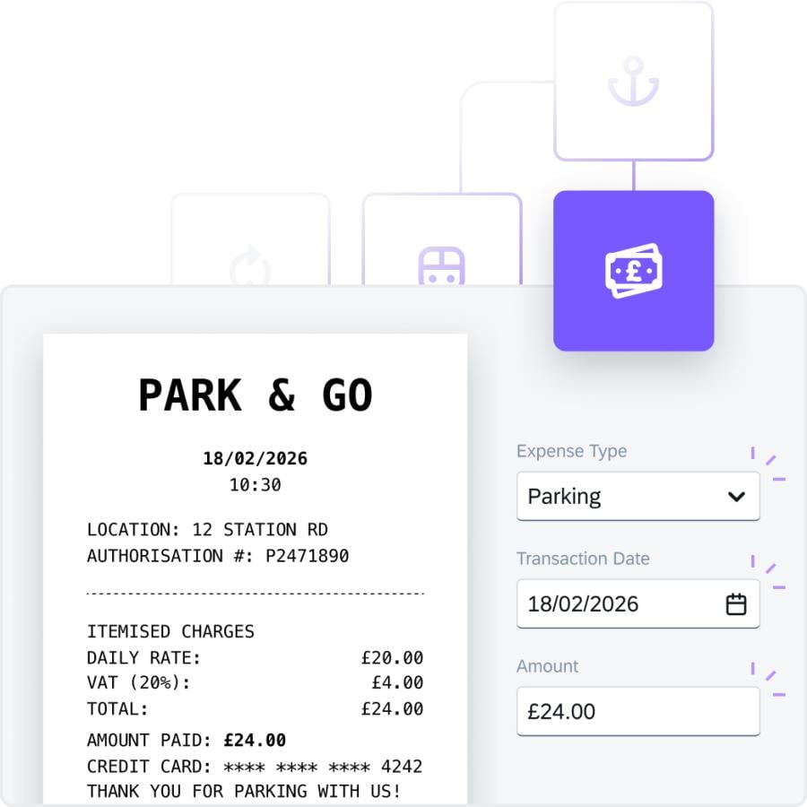Click the receipt date 18/02/2026
Viewport: 807px width, 807px height.
pos(256,458)
